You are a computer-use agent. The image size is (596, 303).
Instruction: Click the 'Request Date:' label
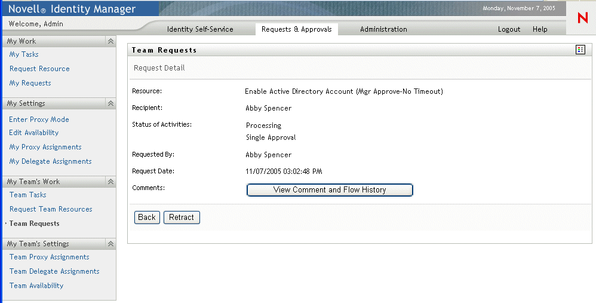(153, 171)
